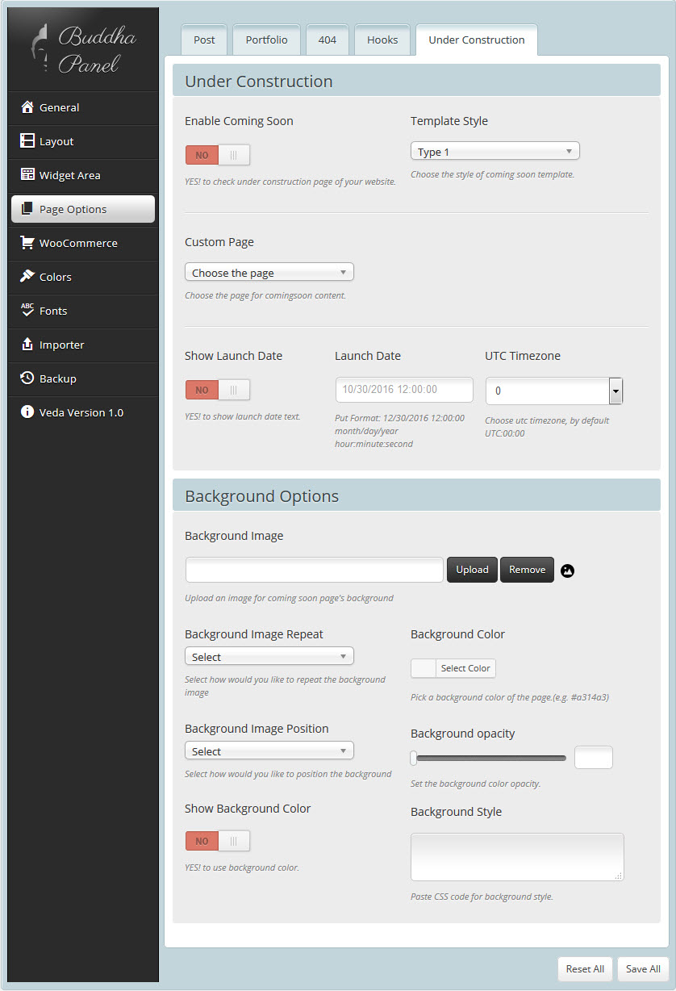Toggle Enable Coming Soon switch
The image size is (676, 991).
click(x=218, y=155)
